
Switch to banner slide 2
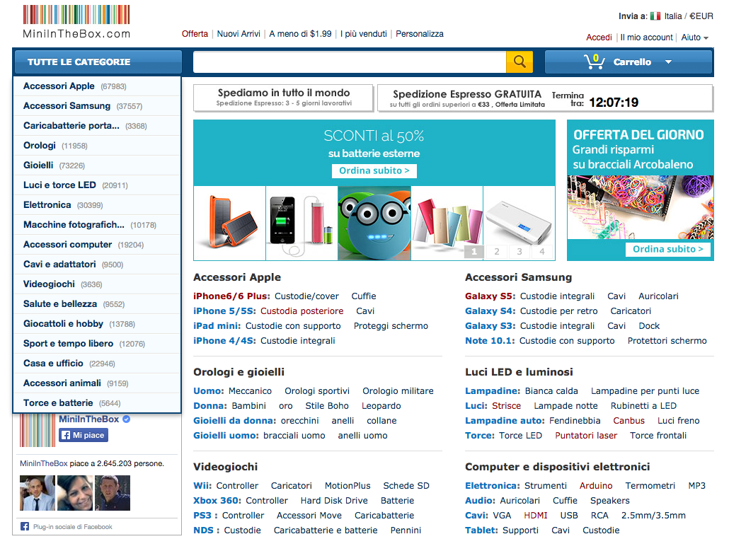click(497, 251)
